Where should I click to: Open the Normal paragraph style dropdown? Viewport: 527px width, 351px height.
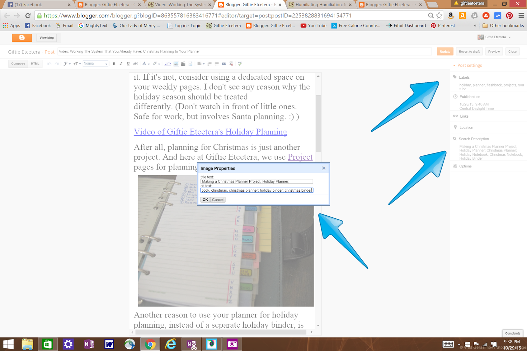click(x=96, y=64)
